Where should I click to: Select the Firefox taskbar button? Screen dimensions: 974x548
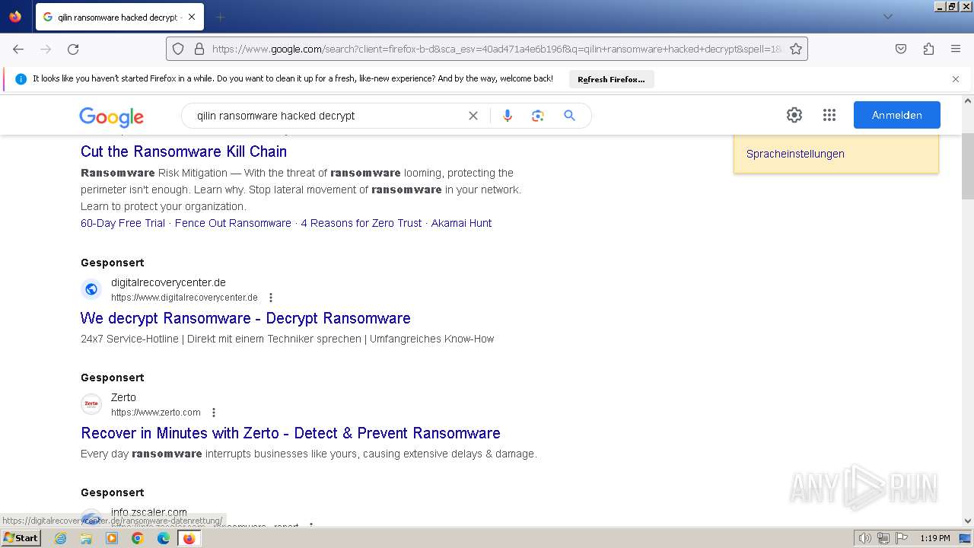[x=189, y=538]
